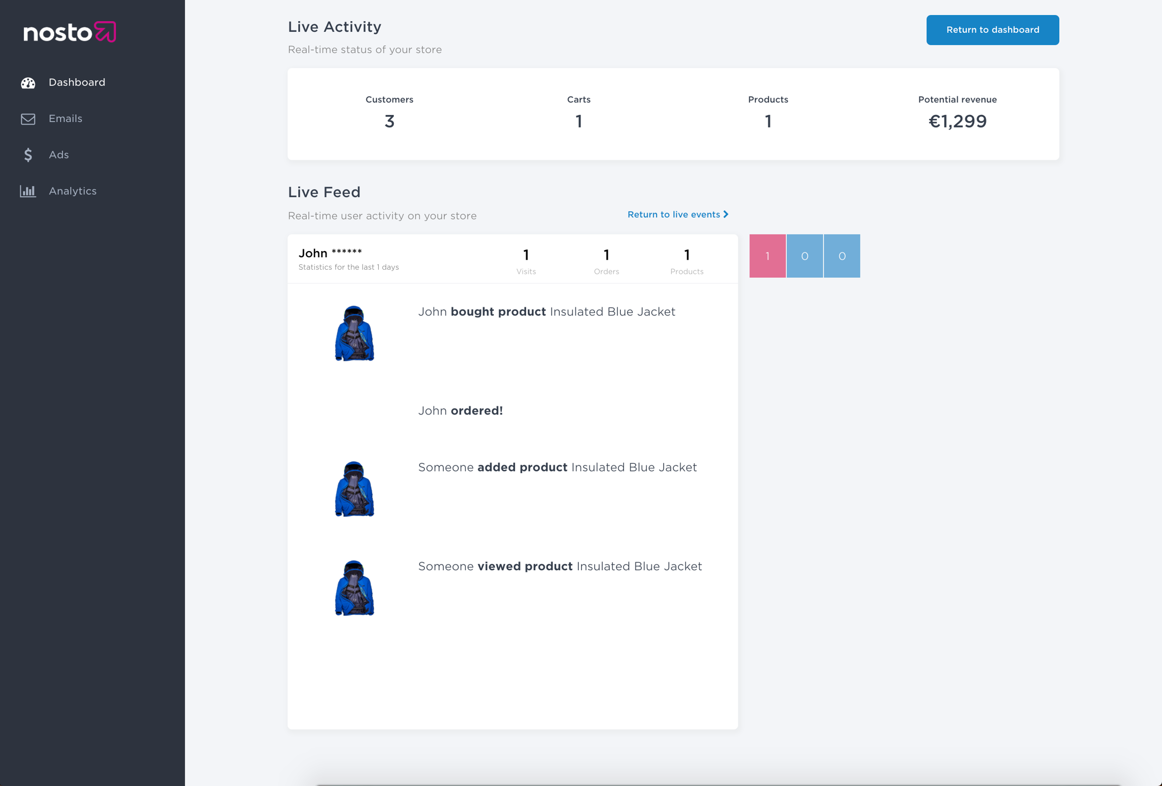Select the pink tile showing 1
This screenshot has width=1162, height=786.
click(x=767, y=256)
